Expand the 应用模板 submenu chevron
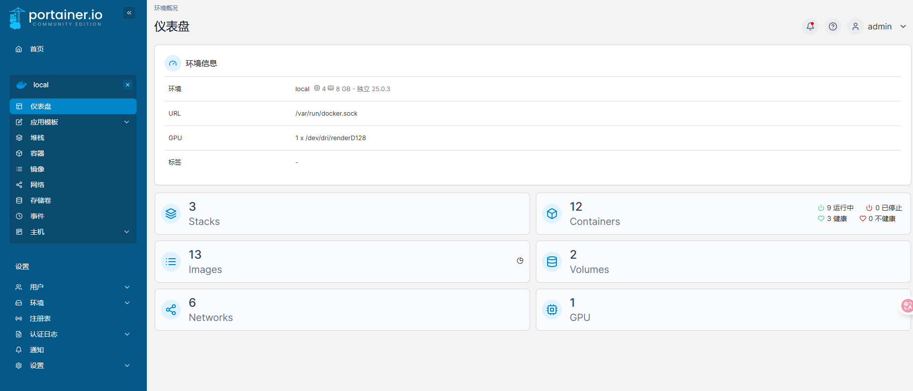The image size is (913, 391). tap(127, 122)
